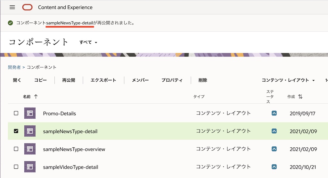The image size is (328, 178).
Task: Open the hamburger navigation menu
Action: pyautogui.click(x=12, y=7)
